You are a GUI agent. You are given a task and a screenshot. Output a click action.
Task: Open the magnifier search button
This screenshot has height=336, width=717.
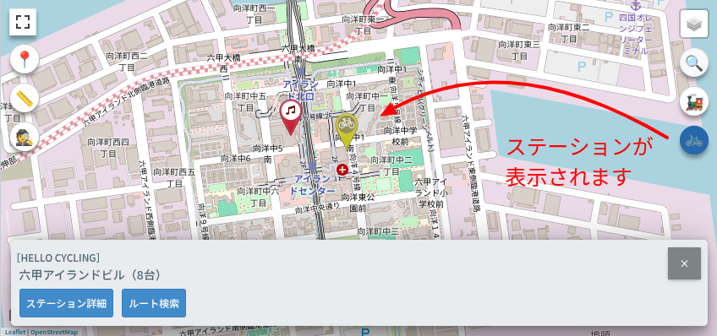(693, 62)
